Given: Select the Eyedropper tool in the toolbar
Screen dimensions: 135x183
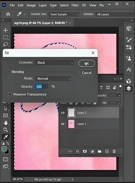Looking at the screenshot, I should coord(6,137).
